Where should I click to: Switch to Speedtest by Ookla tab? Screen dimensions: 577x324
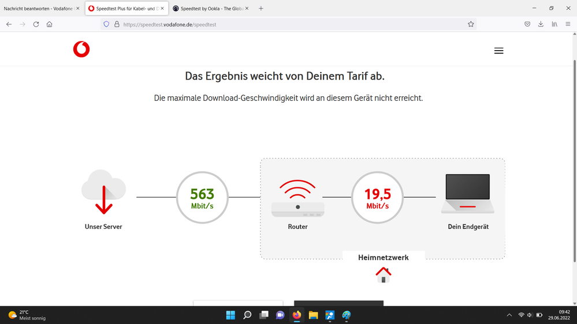point(207,9)
